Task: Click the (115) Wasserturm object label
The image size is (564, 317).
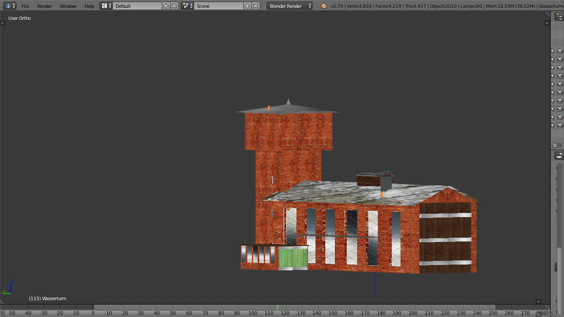Action: point(47,298)
